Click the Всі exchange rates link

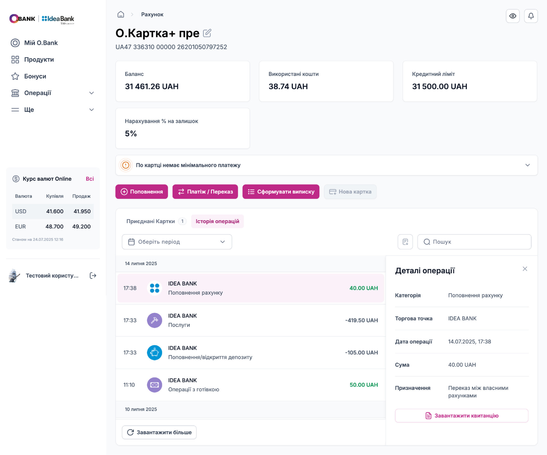coord(90,179)
